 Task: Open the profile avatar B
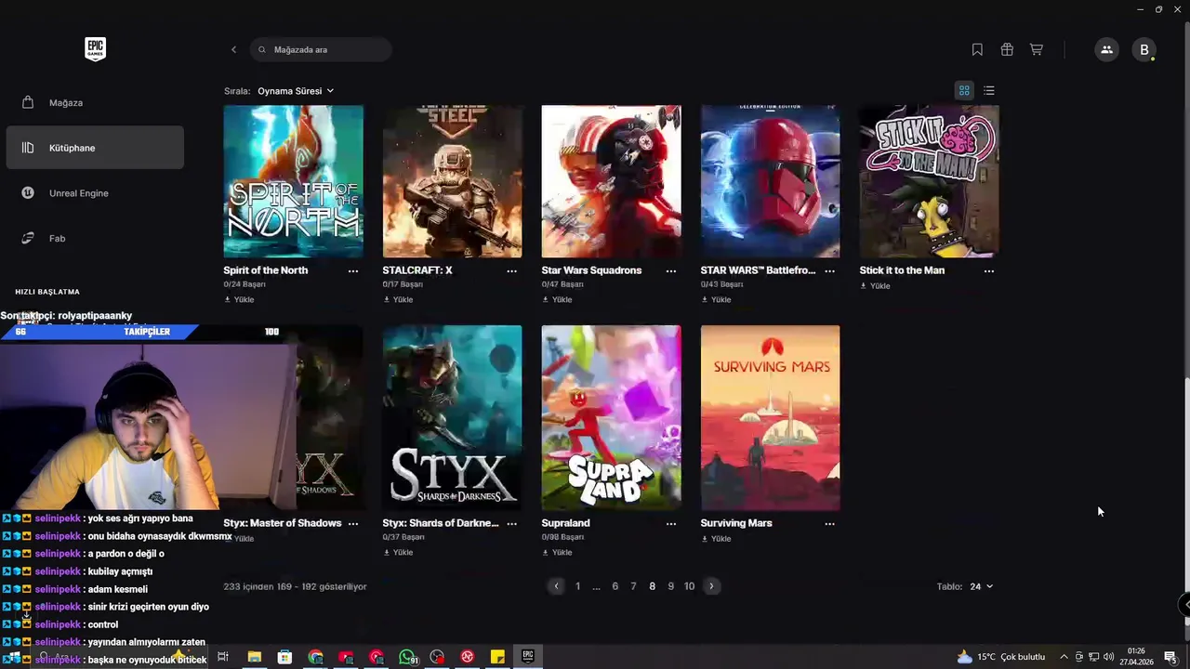pos(1144,49)
